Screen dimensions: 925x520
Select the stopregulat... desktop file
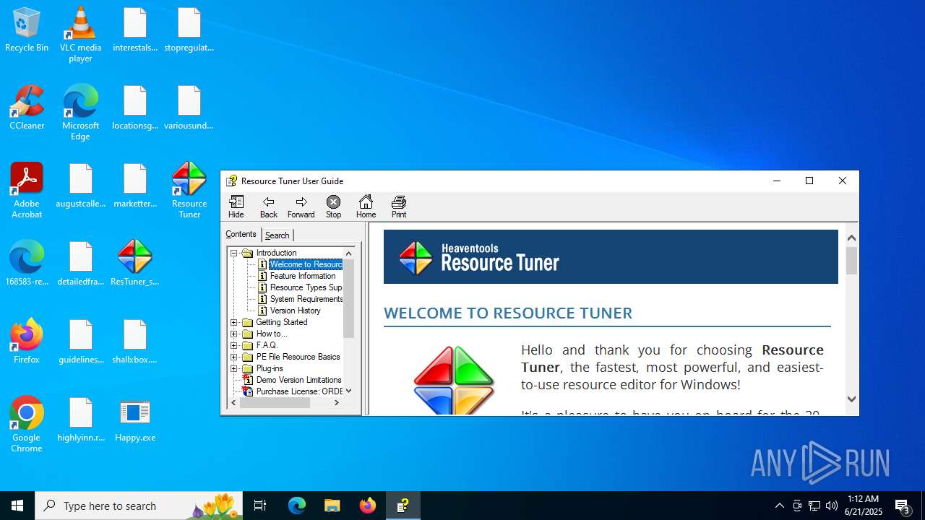[189, 30]
